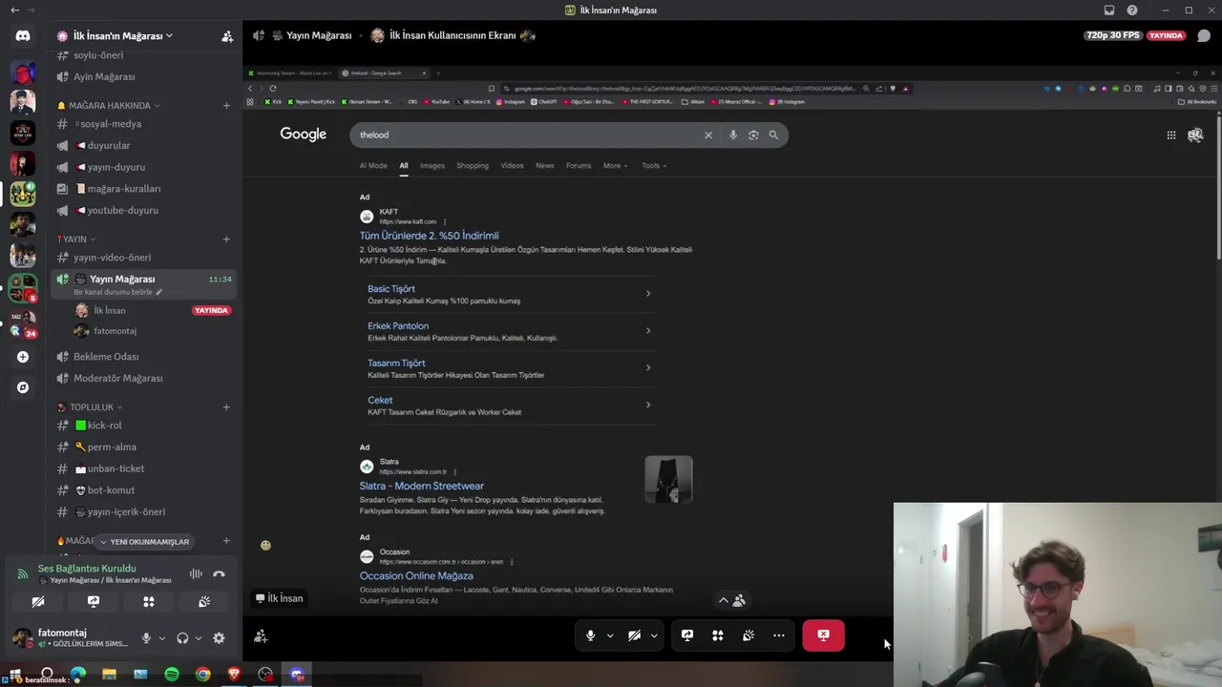Jump to YENİ OKUNMAMIŞLAR unread messages

coord(143,542)
